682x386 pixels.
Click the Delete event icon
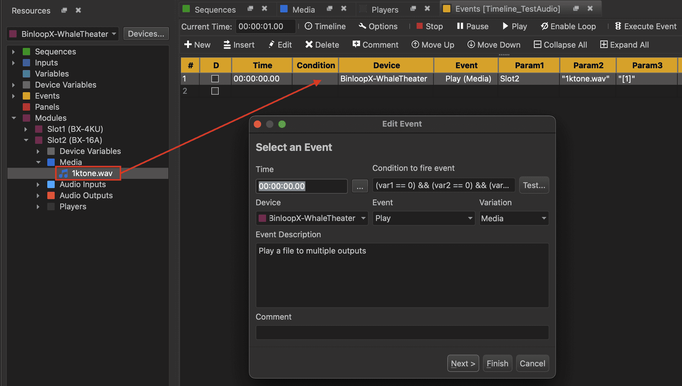click(x=309, y=45)
